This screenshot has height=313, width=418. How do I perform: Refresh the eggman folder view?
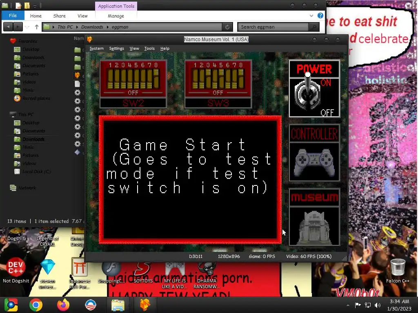pyautogui.click(x=227, y=27)
